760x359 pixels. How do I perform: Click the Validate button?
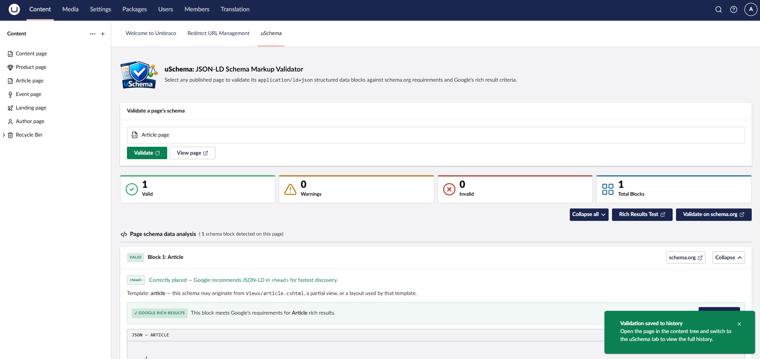pyautogui.click(x=147, y=153)
